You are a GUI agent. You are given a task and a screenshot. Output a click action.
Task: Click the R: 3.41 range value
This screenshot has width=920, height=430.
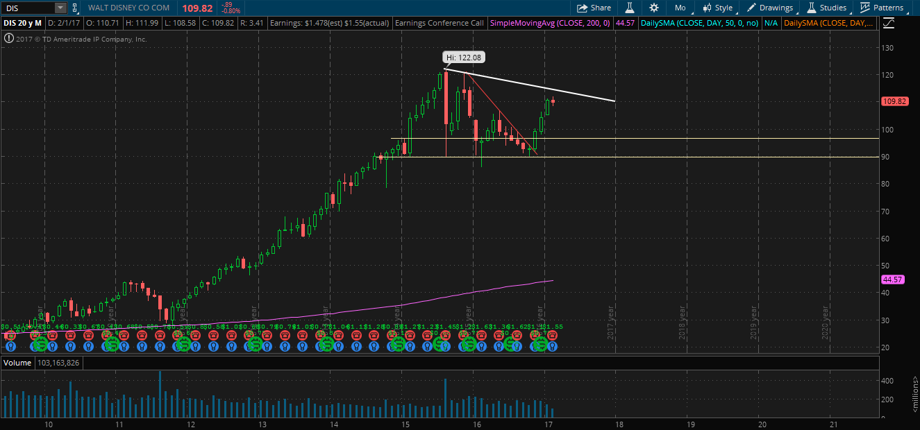pos(251,23)
